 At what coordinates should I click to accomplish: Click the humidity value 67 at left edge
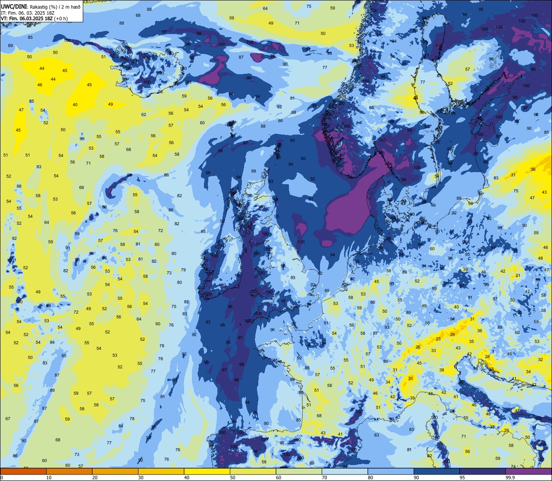(x=8, y=419)
